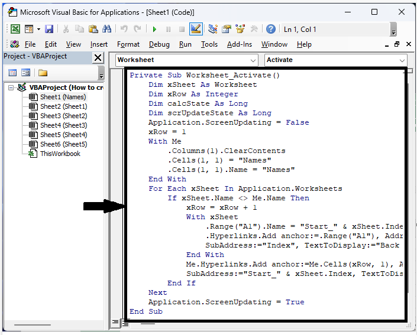The width and height of the screenshot is (417, 335).
Task: Open the Insert UserForm dropdown arrow
Action: (x=38, y=29)
